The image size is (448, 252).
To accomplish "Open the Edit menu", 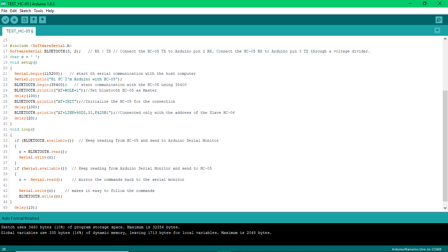I will point(13,11).
